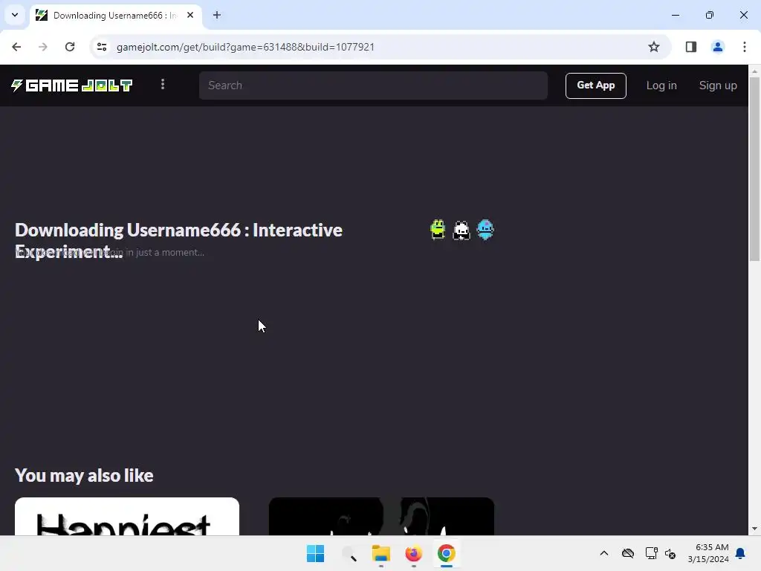
Task: Show hidden system tray icons
Action: click(x=603, y=553)
